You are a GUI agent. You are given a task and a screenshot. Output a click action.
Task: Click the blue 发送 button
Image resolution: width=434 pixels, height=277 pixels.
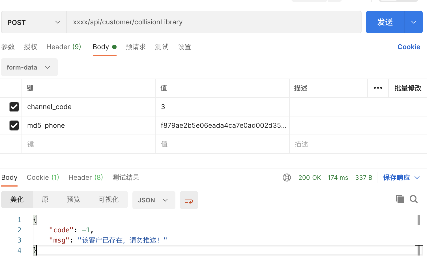(x=385, y=22)
